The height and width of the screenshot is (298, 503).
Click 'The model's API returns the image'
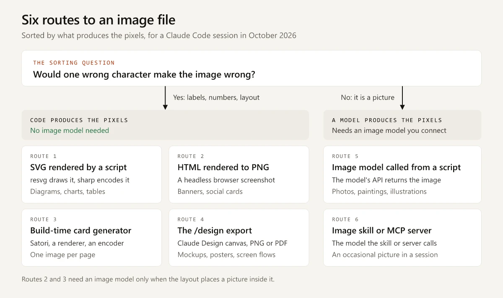click(386, 180)
